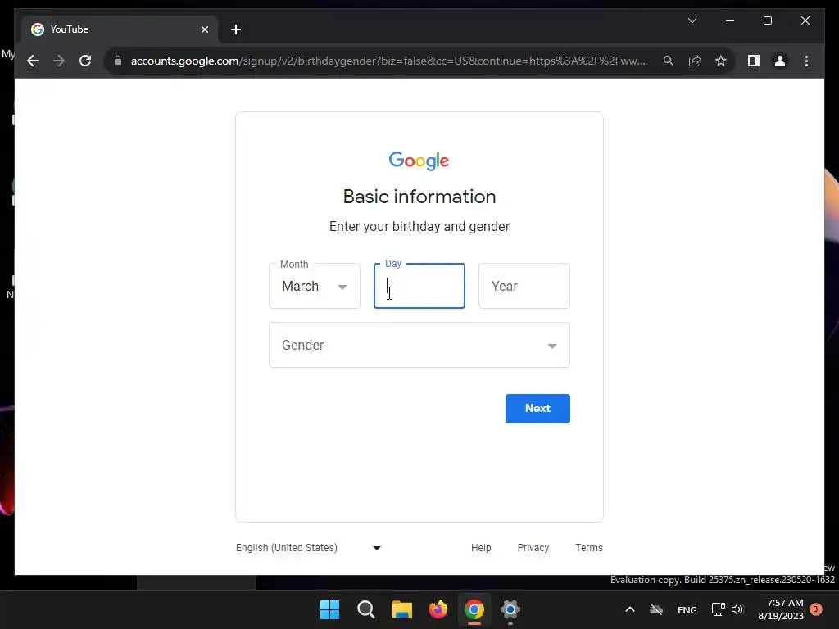Minimize the Chrome window
The height and width of the screenshot is (629, 839).
(730, 20)
